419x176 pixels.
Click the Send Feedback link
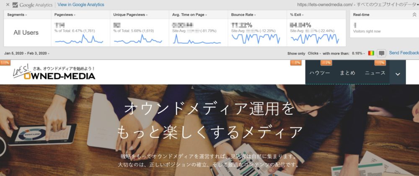coord(403,53)
